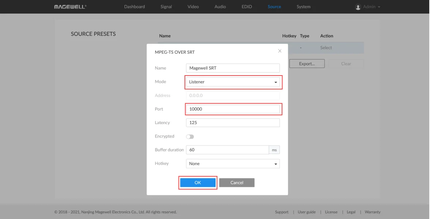Select the EDID tab
Image resolution: width=430 pixels, height=219 pixels.
point(247,7)
